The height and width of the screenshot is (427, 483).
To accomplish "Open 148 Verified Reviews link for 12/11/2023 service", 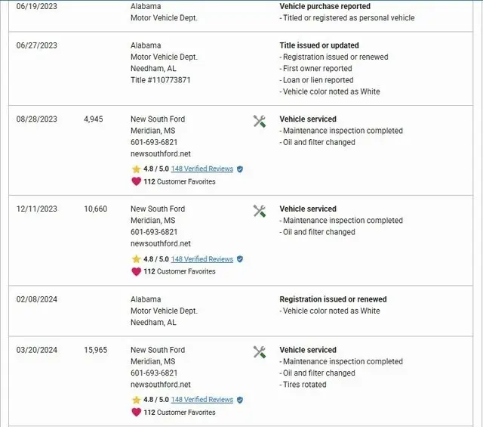I will coord(202,259).
